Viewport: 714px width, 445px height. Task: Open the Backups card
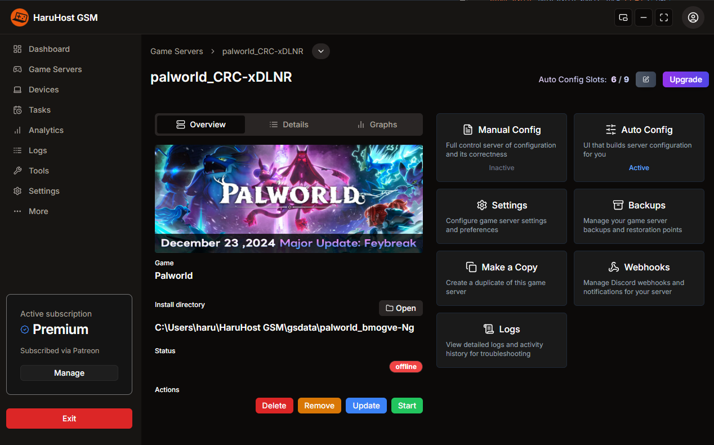pos(639,216)
